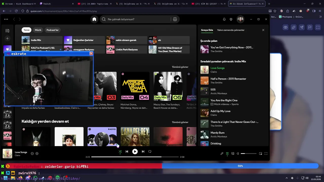The image size is (324, 182).
Task: Skip to the previous track
Action: pos(127,151)
